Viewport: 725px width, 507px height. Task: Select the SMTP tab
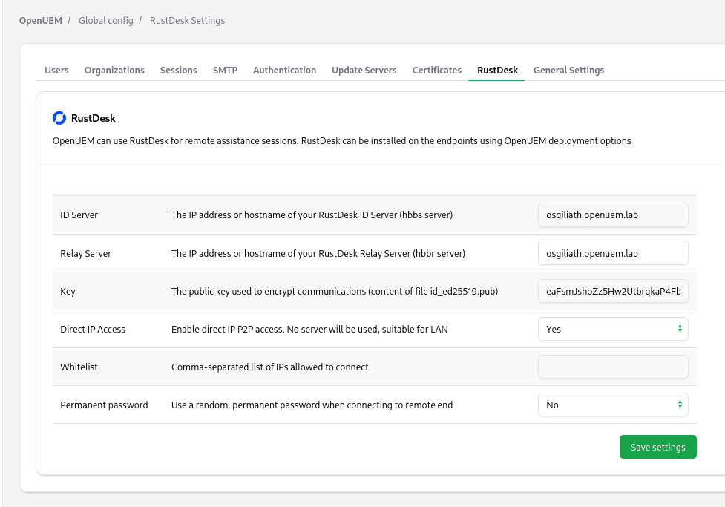pyautogui.click(x=225, y=70)
